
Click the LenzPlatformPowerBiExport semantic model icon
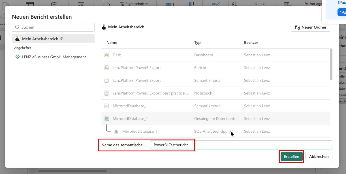coord(106,80)
